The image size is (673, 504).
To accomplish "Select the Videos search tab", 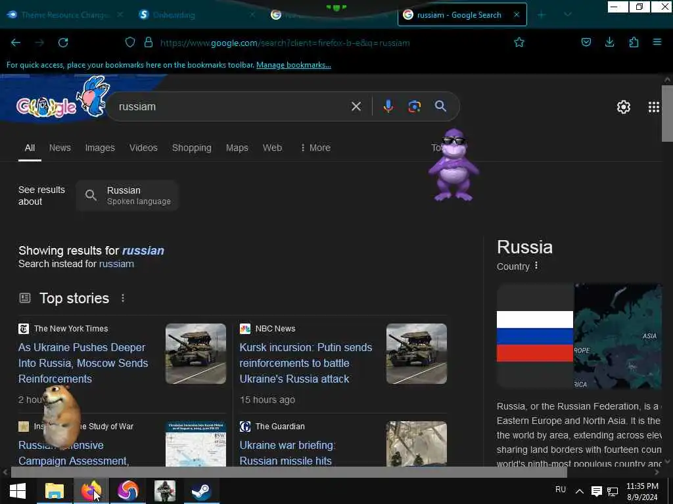I will click(143, 148).
